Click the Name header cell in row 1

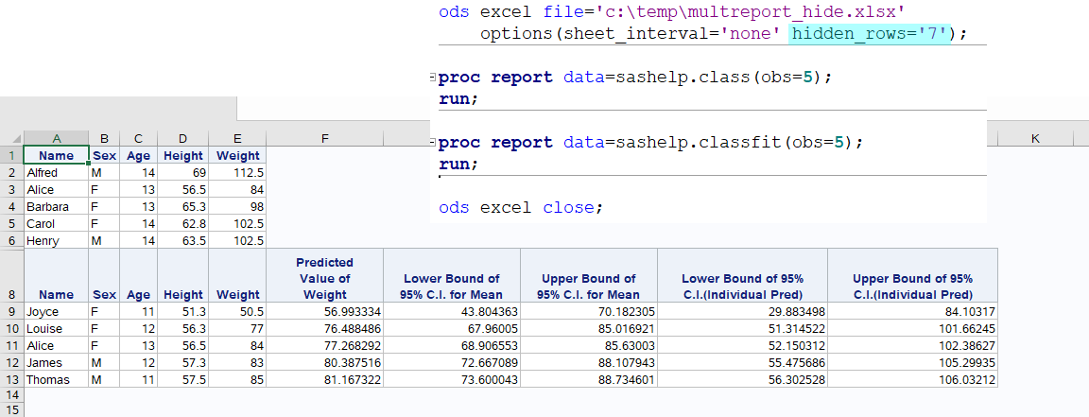coord(56,156)
